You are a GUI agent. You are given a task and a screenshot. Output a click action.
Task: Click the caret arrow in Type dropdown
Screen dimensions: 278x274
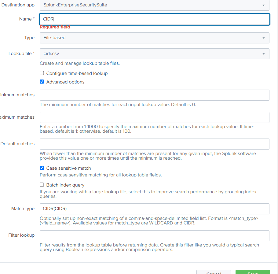(263, 38)
